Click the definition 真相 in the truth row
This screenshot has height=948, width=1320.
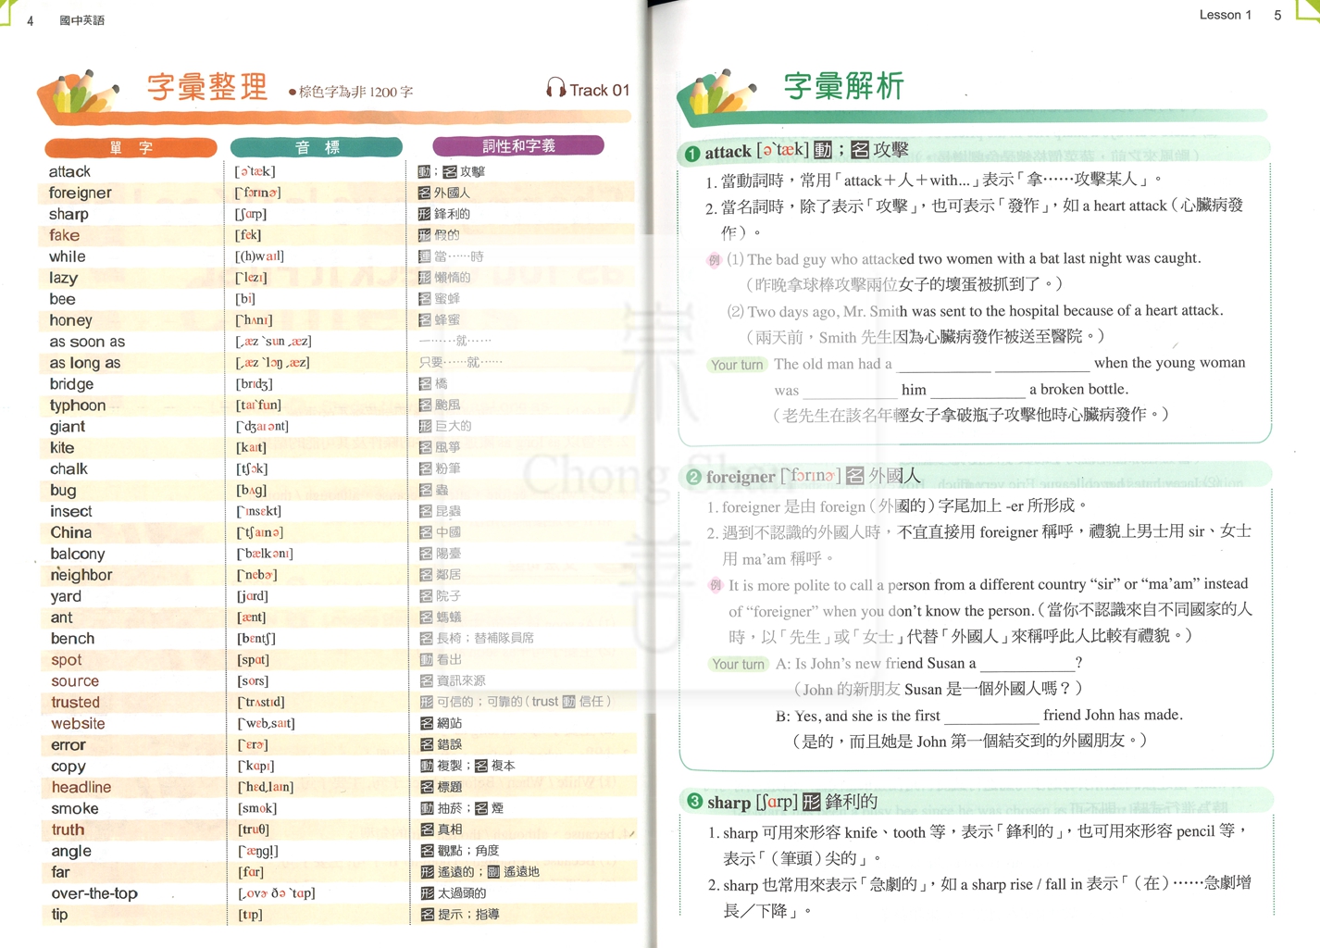click(450, 829)
